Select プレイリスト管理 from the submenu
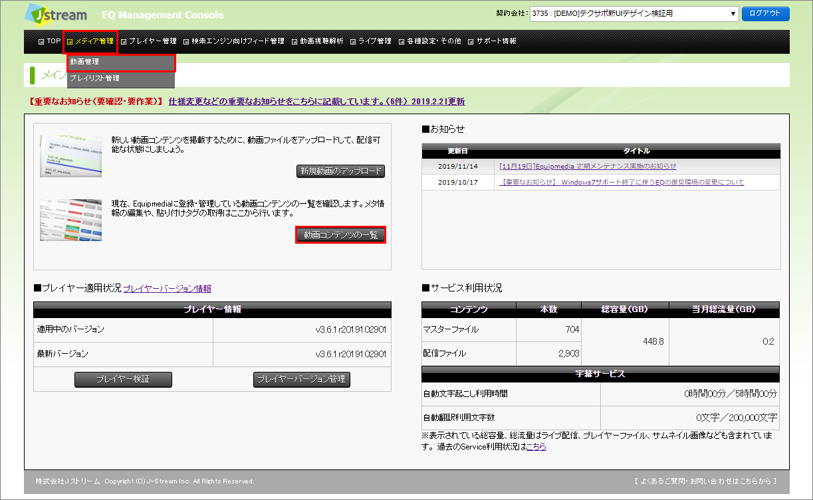Screen dimensions: 813x500 tap(121, 78)
